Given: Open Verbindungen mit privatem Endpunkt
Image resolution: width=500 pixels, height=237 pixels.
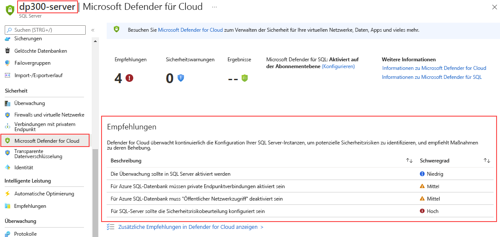Looking at the screenshot, I should pyautogui.click(x=45, y=126).
